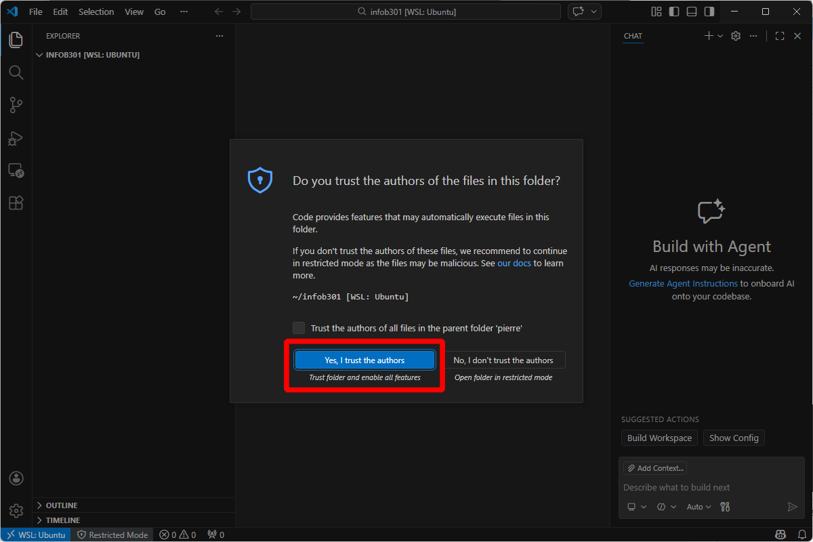Enable trusting all files in parent folder 'pierre'

click(x=299, y=328)
